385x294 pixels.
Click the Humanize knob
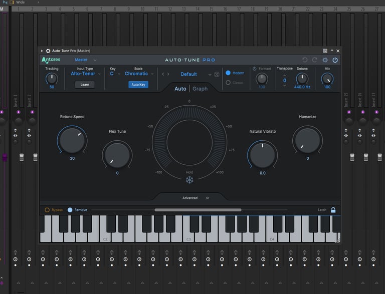click(307, 140)
